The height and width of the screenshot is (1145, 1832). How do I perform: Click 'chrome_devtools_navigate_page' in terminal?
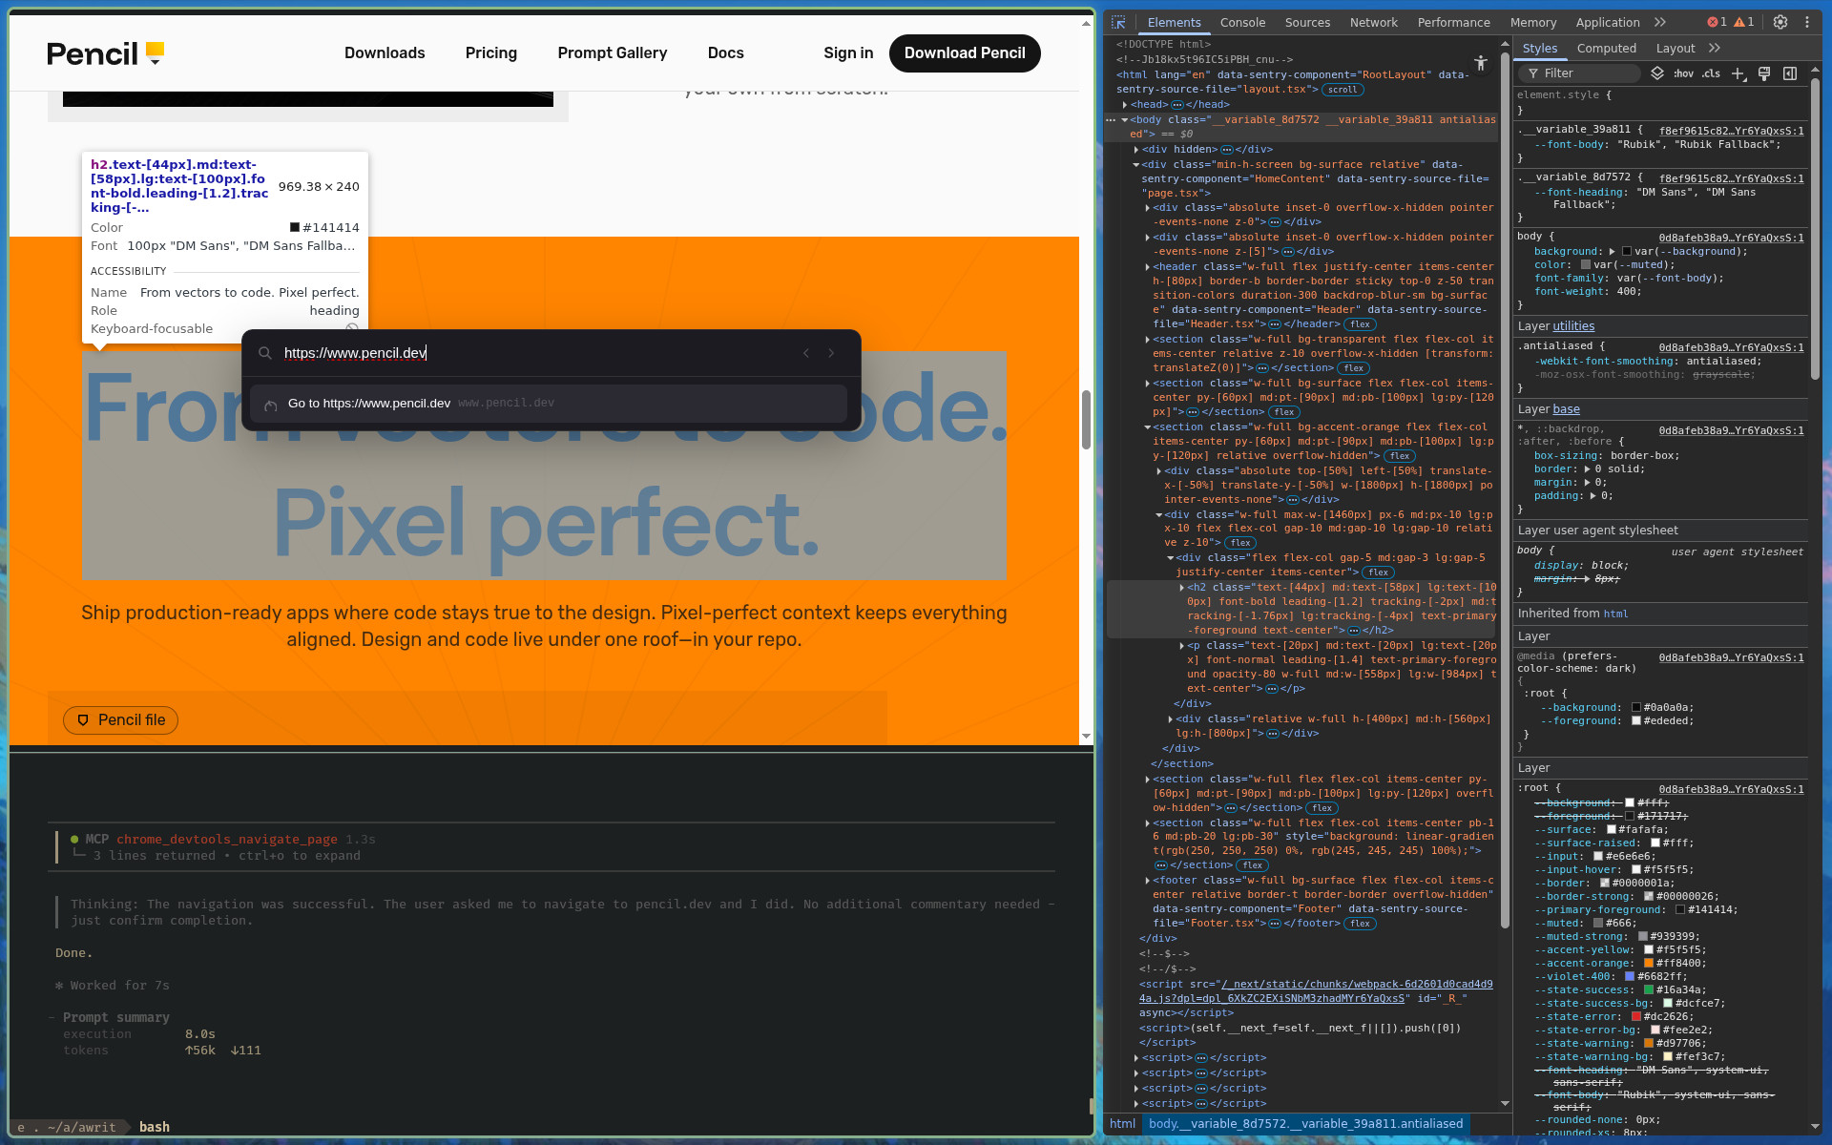[227, 840]
